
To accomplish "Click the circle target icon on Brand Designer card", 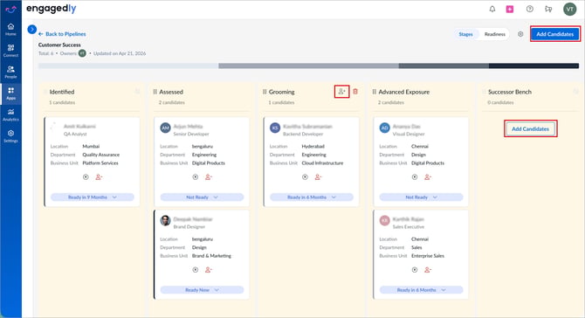I will (196, 269).
